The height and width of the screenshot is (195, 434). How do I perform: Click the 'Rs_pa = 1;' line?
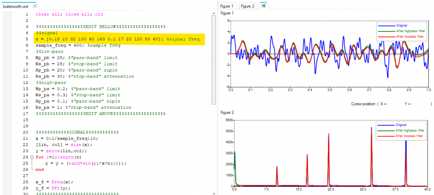click(x=83, y=107)
